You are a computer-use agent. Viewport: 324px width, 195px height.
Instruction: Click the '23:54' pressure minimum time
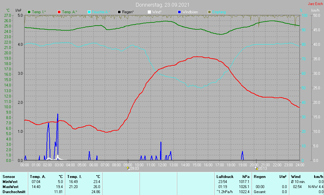coord(222,182)
